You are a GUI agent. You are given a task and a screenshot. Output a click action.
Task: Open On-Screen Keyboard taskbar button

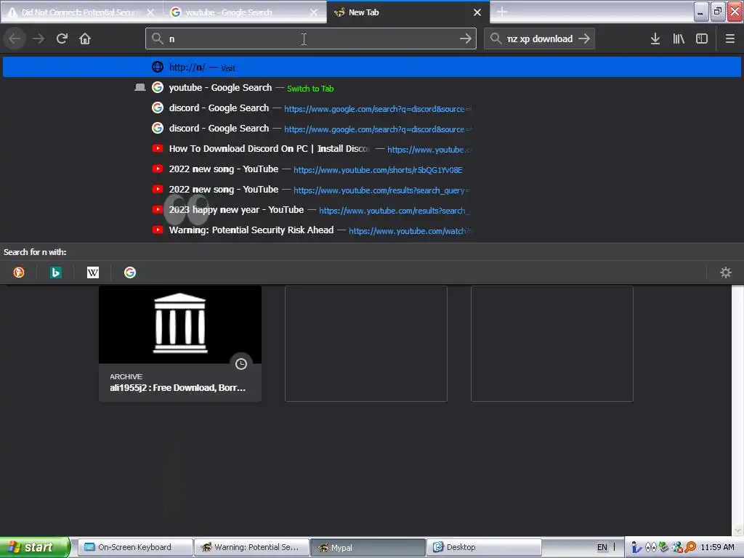coord(135,547)
